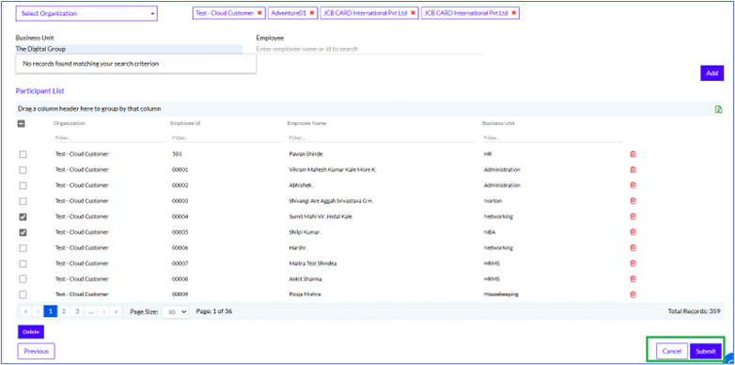Delete Pooja Mishra row trash icon

tap(633, 294)
